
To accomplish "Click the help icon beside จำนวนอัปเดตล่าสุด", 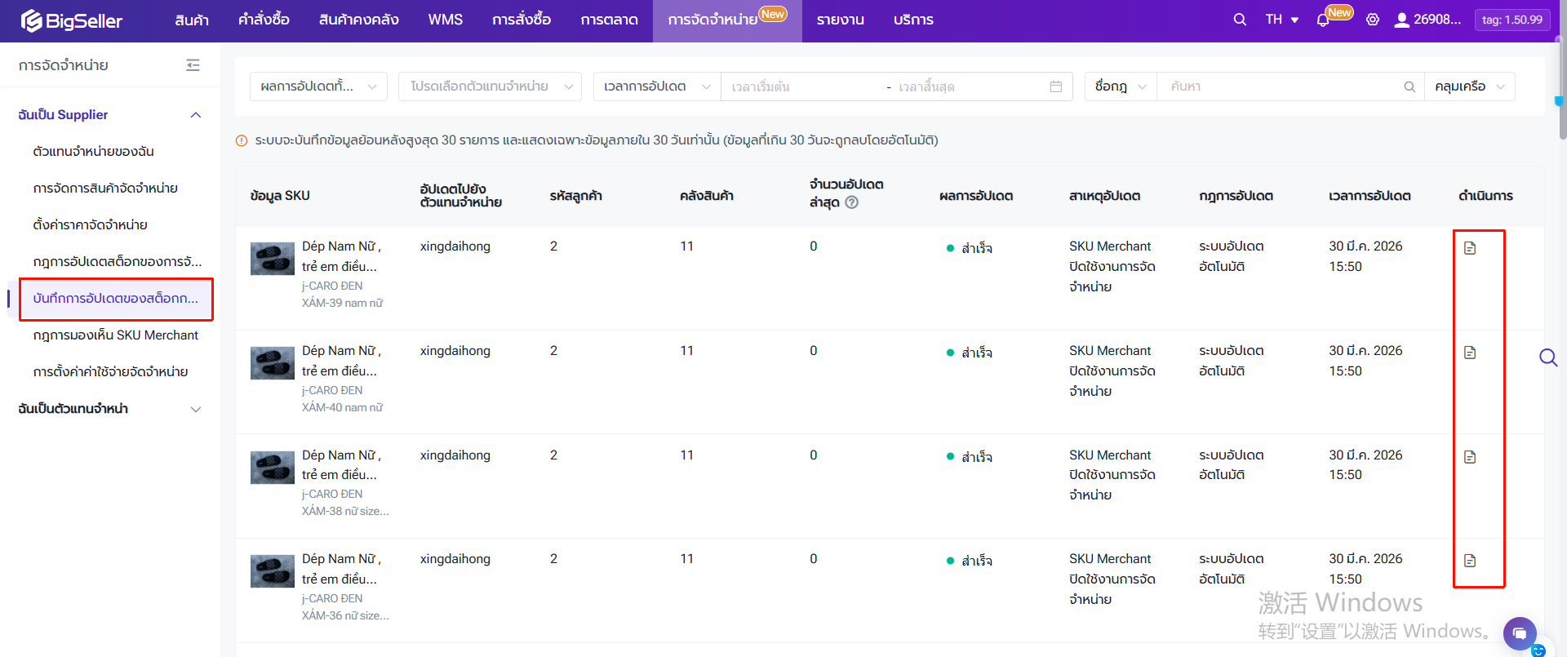I will point(852,202).
